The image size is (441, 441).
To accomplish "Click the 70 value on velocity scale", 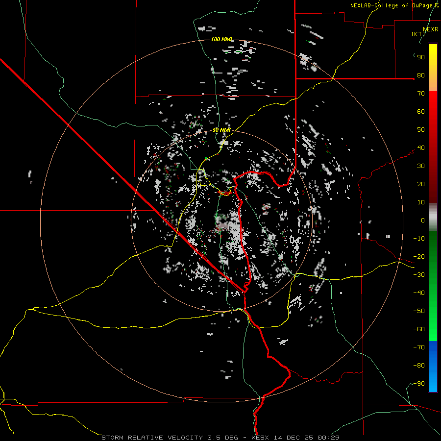I will (421, 94).
